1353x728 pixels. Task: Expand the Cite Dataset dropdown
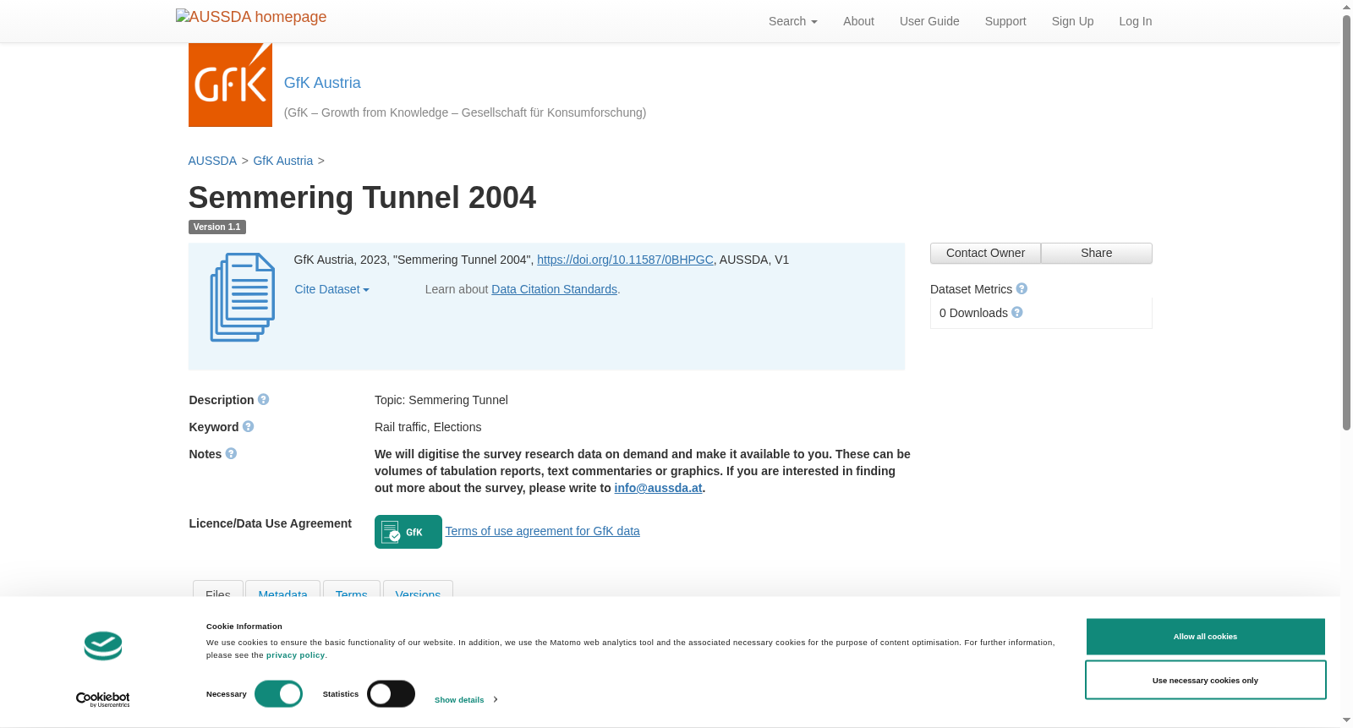tap(331, 289)
